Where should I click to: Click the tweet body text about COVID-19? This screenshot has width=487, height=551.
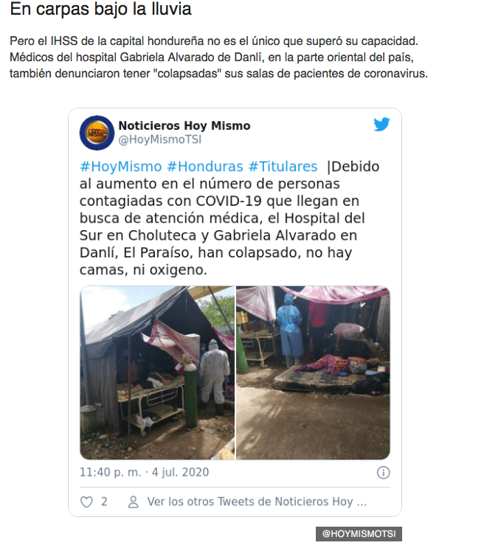[229, 218]
